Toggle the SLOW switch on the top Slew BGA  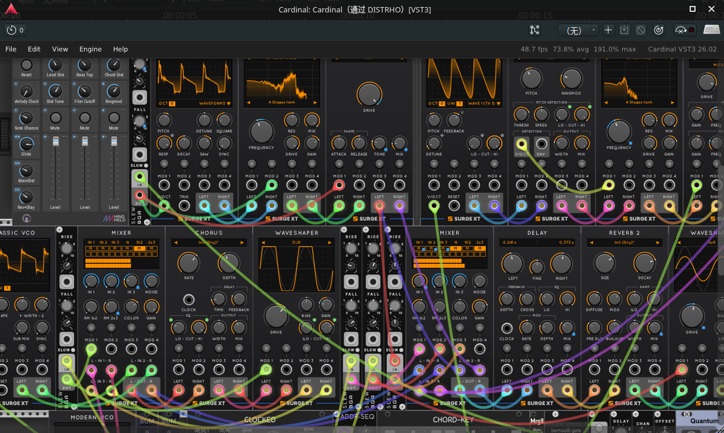tap(146, 166)
